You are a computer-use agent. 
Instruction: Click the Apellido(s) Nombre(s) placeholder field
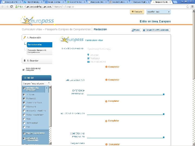(x=99, y=49)
